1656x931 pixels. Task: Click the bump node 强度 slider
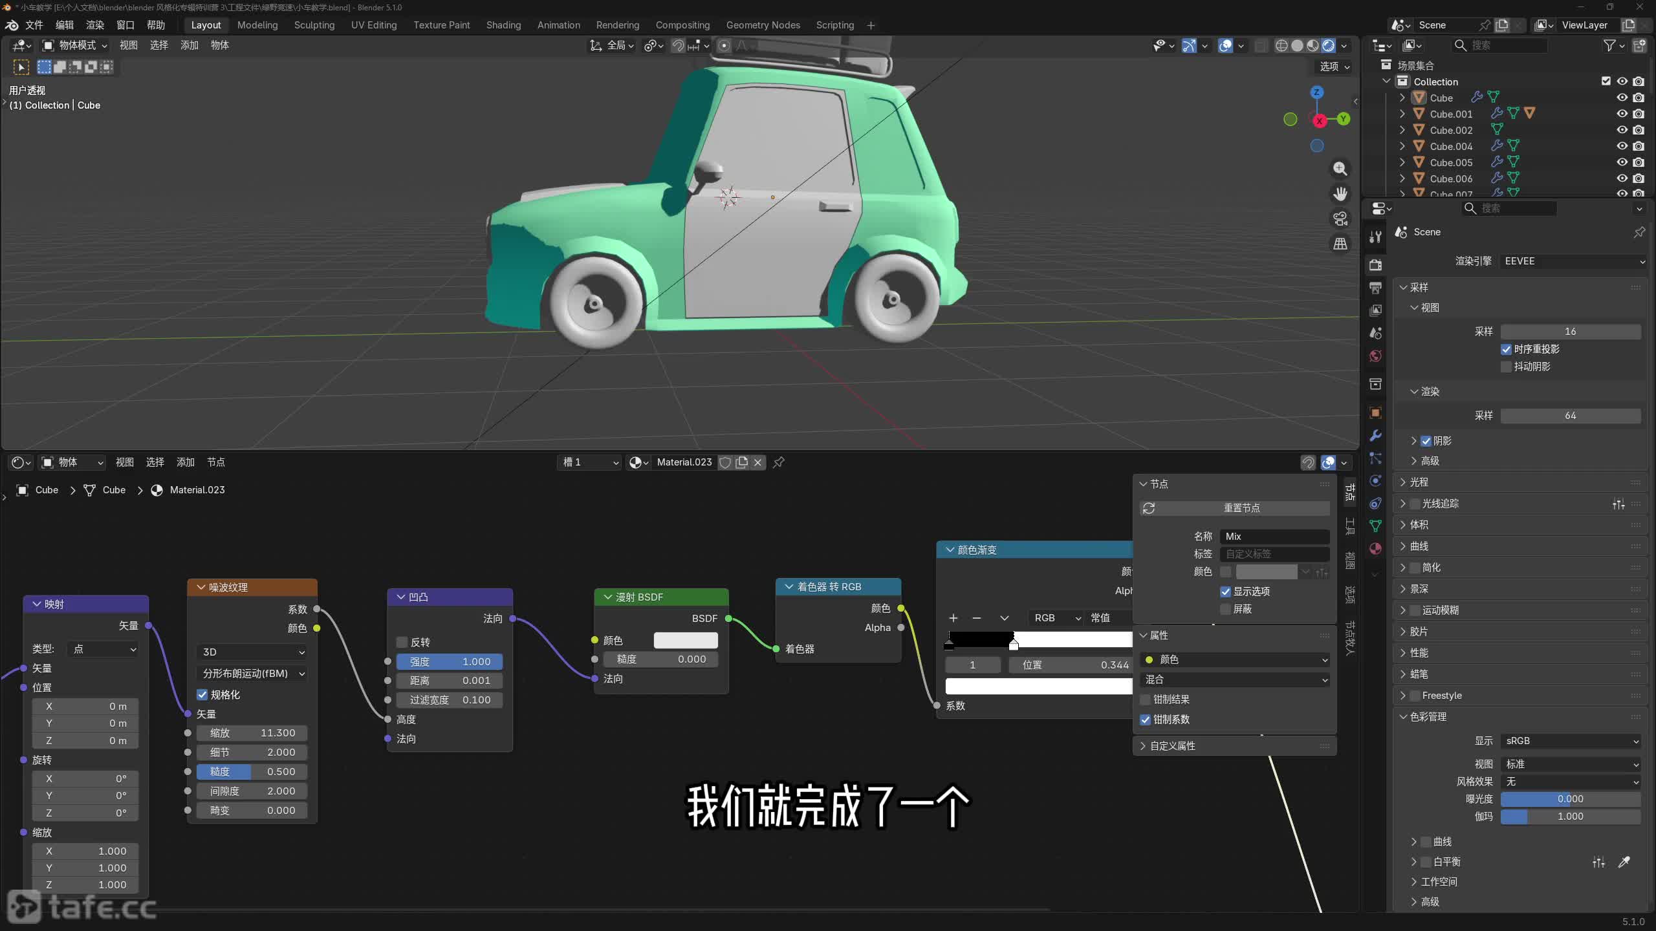click(450, 661)
